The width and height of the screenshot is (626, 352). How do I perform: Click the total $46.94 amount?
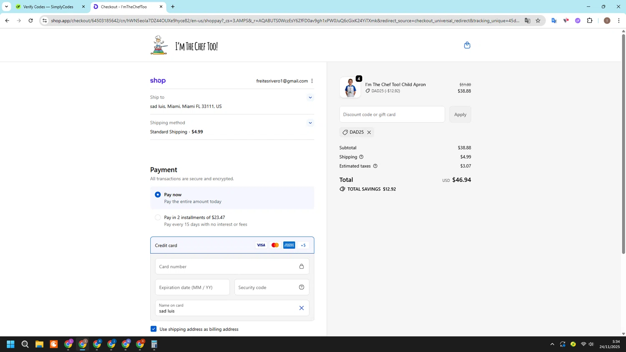[x=462, y=180]
